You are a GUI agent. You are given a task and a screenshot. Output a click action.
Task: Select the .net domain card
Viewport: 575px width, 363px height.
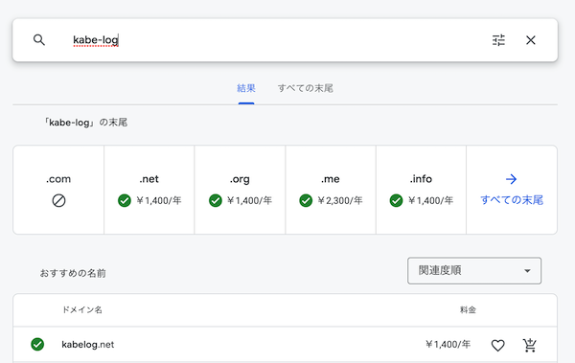(x=149, y=190)
